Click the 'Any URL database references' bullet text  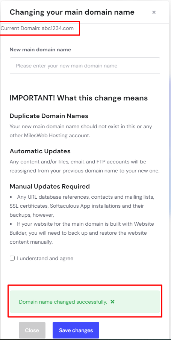[54, 197]
